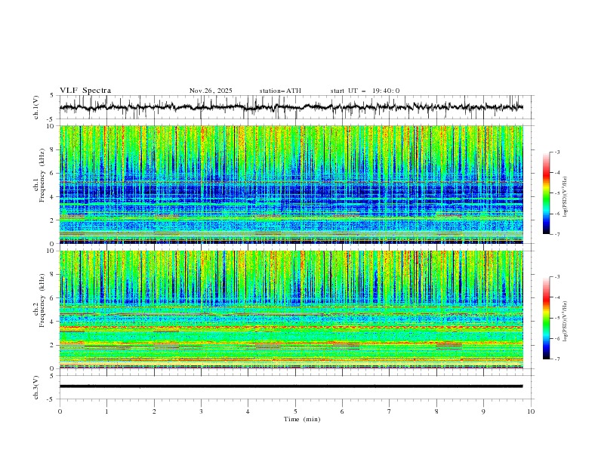This screenshot has width=598, height=462.
Task: Select the date Nov.26, 2025 label
Action: [x=211, y=91]
